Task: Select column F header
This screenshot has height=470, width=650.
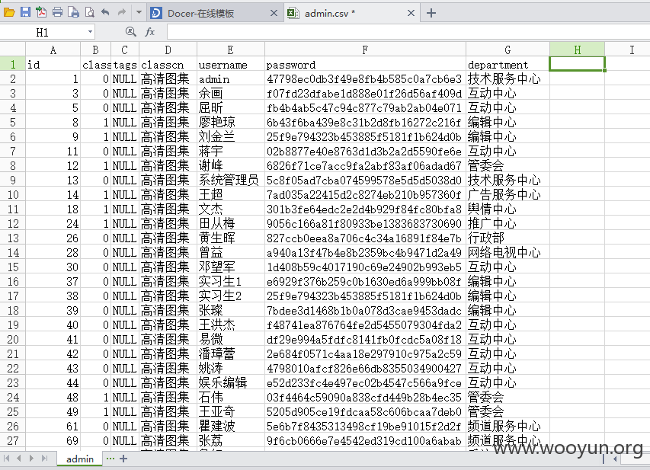Action: click(x=365, y=50)
